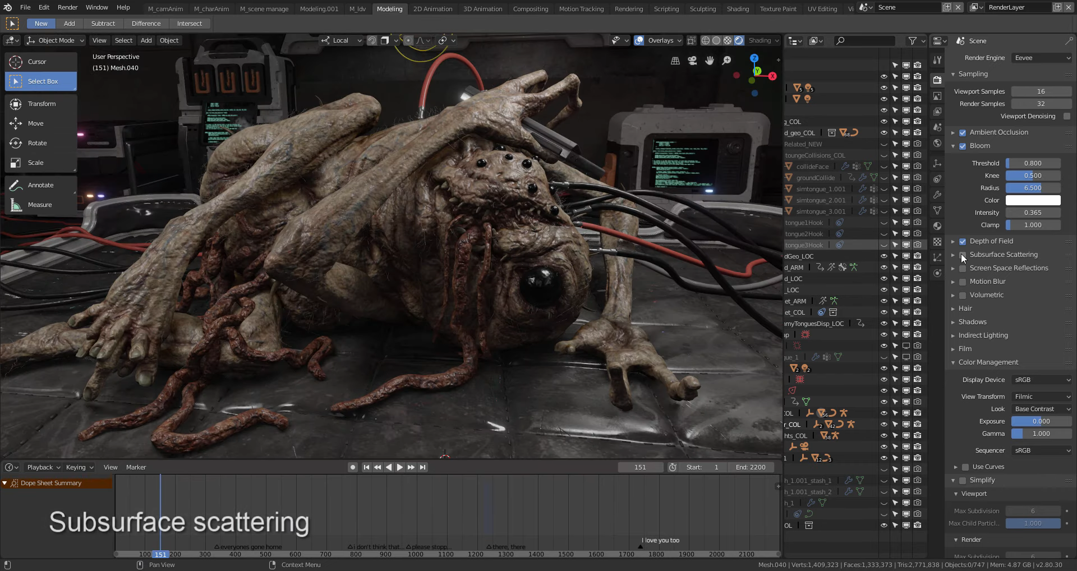
Task: Expand the Indirect Lighting panel
Action: [x=983, y=335]
